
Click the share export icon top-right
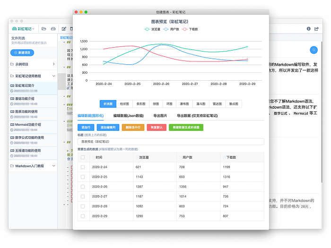316,29
